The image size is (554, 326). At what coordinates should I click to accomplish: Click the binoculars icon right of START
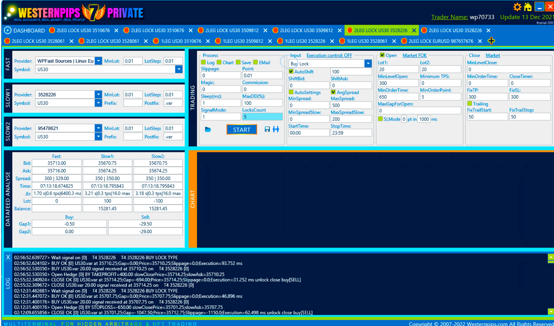pyautogui.click(x=276, y=130)
